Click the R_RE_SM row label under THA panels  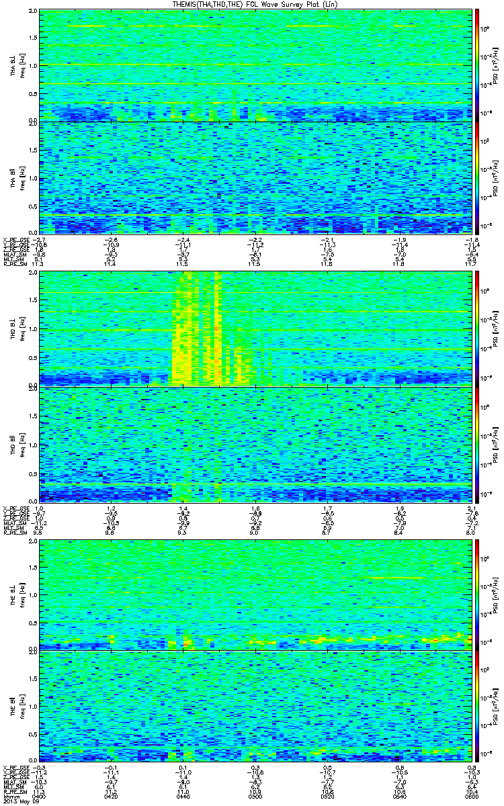(x=14, y=265)
